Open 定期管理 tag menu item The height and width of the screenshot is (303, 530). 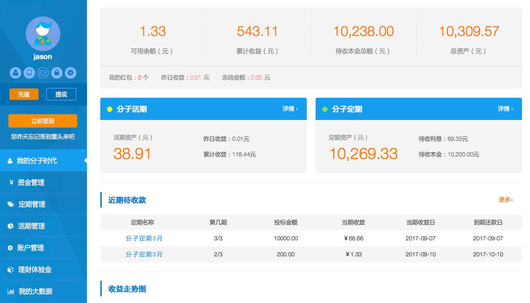pos(43,204)
